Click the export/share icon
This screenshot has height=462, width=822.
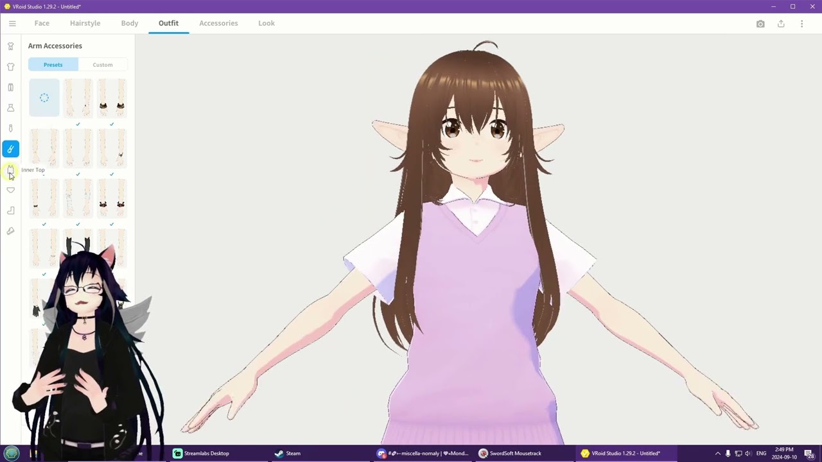[781, 24]
